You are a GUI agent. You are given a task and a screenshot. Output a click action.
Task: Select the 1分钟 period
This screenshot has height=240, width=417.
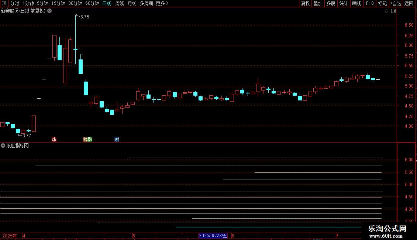tap(28, 3)
